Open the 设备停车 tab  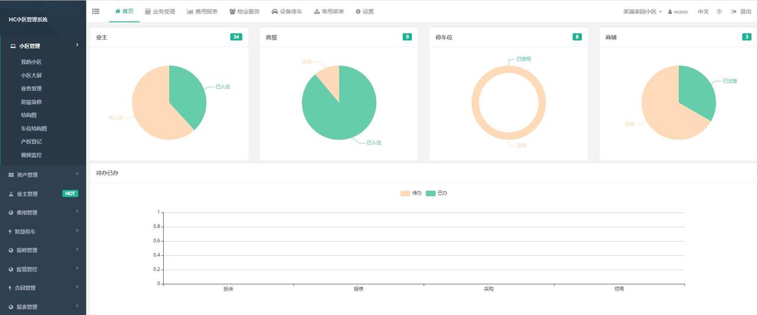287,12
